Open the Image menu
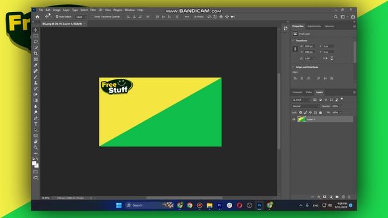The image size is (388, 218). (56, 10)
